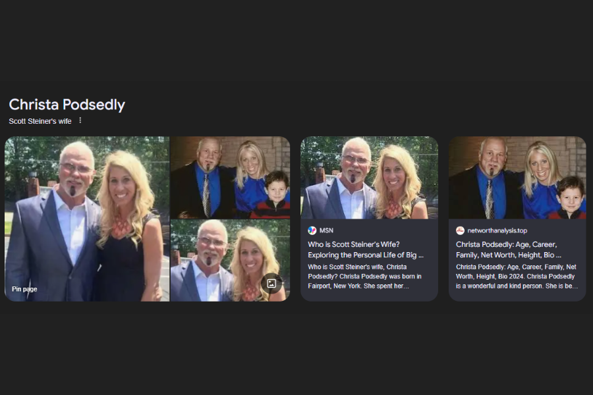Click the Pin page label

[x=24, y=289]
